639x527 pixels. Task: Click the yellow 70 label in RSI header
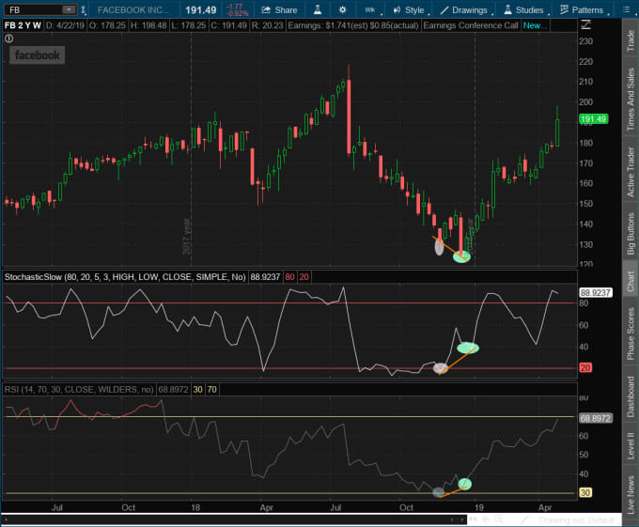click(x=212, y=390)
